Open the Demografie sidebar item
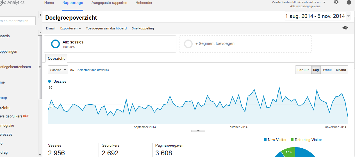Image resolution: width=355 pixels, height=157 pixels. [7, 126]
